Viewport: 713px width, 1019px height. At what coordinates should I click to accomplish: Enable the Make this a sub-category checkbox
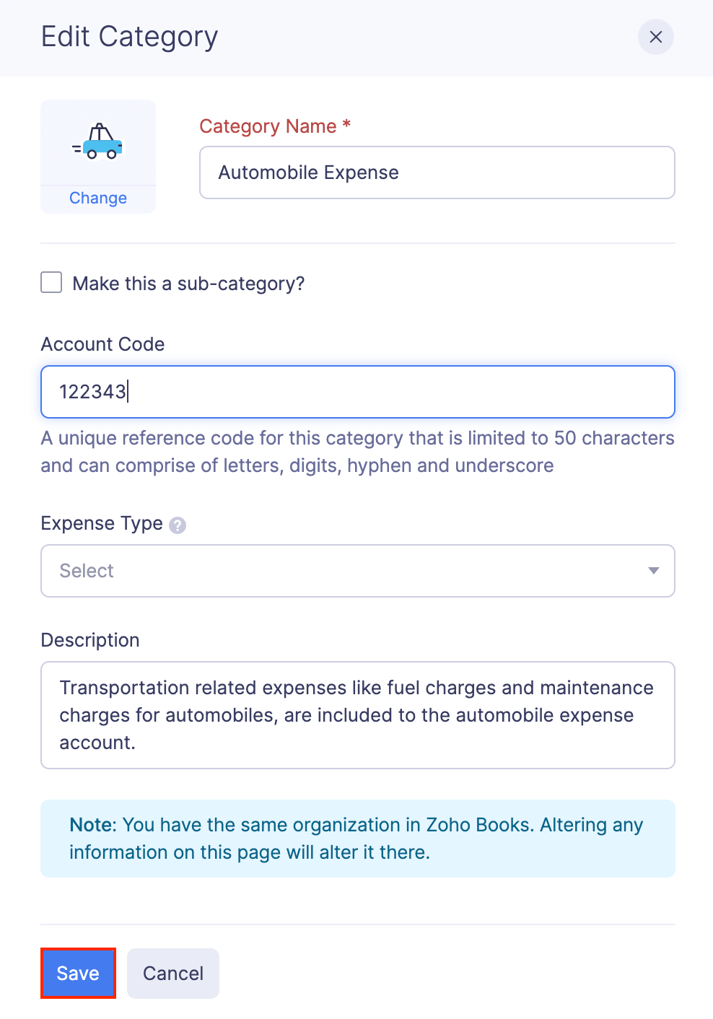(x=51, y=282)
